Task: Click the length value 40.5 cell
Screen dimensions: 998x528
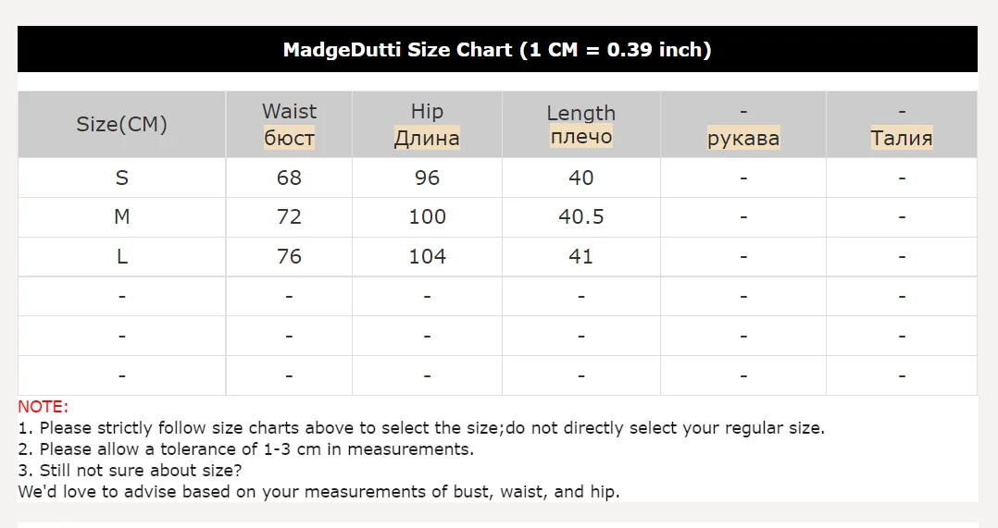Action: coord(580,216)
